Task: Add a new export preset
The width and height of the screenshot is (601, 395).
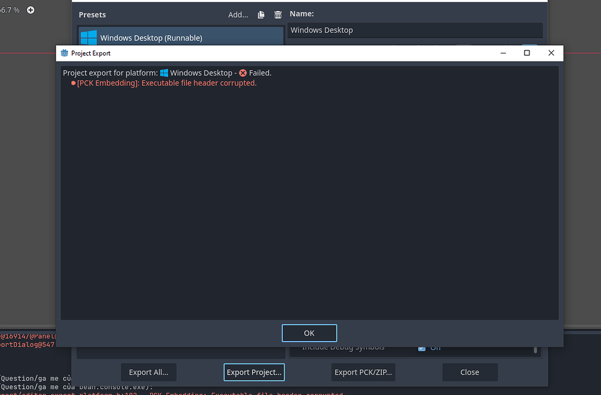Action: pos(238,15)
